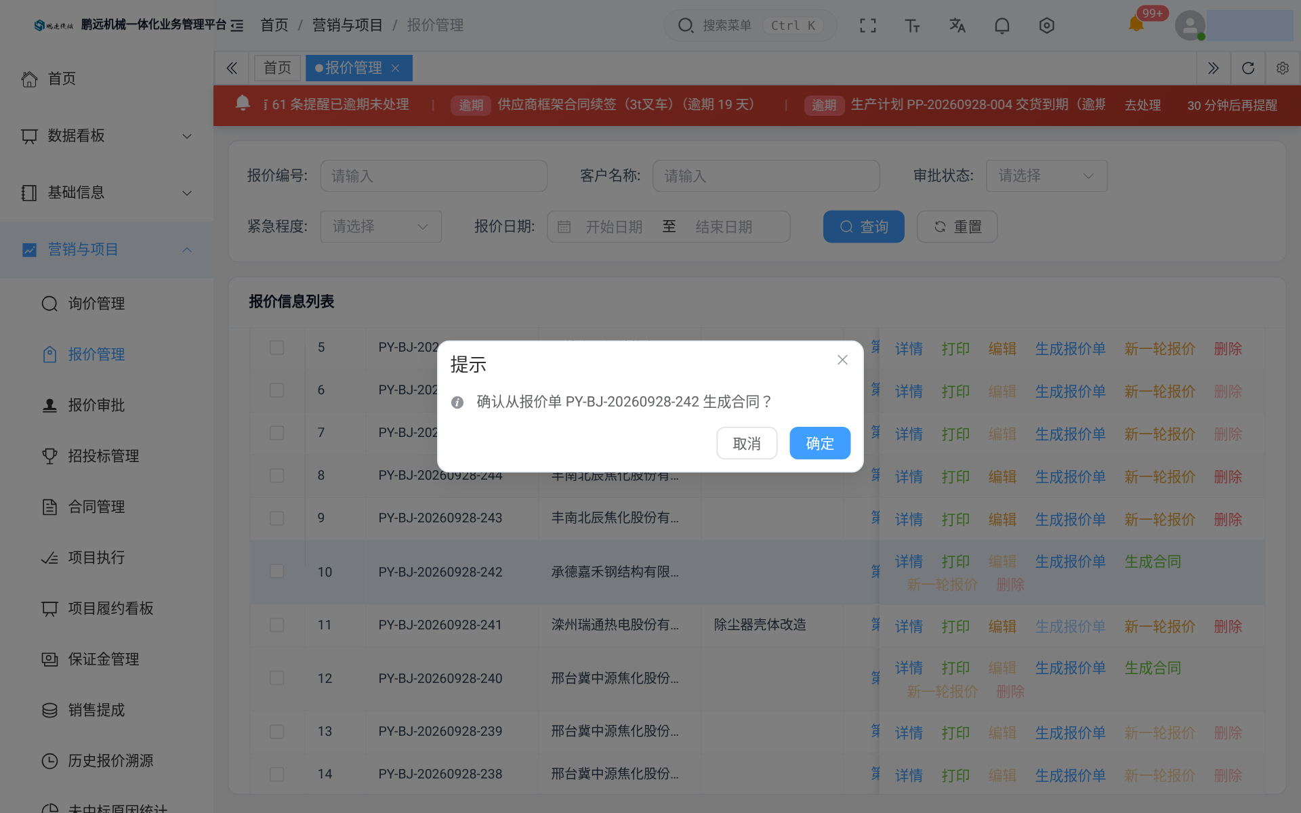This screenshot has height=813, width=1301.
Task: Click the calendar icon in 报价日期 field
Action: (564, 227)
